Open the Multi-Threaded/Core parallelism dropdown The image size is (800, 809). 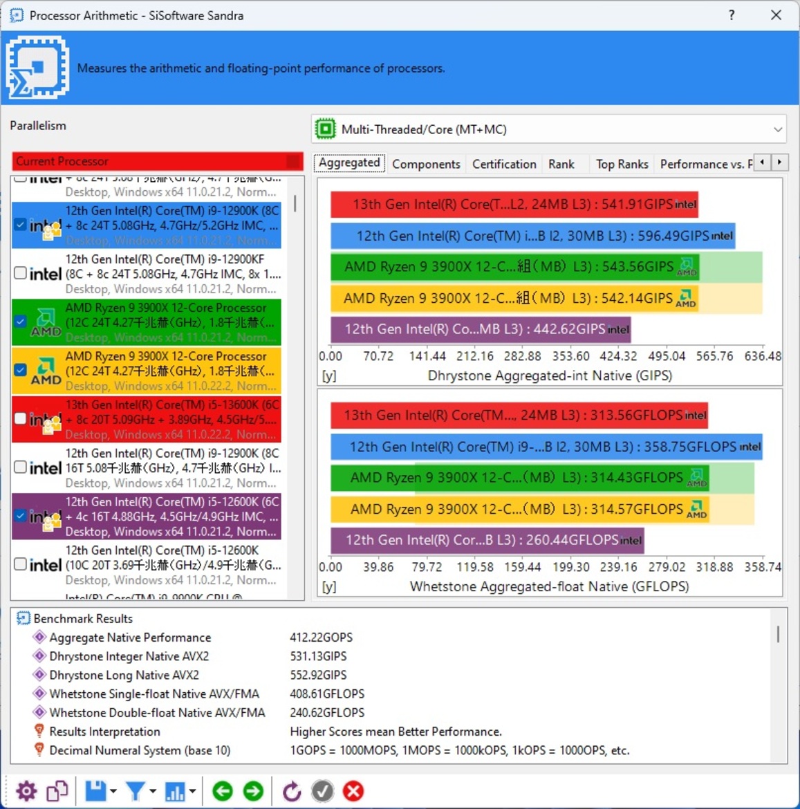click(x=549, y=129)
